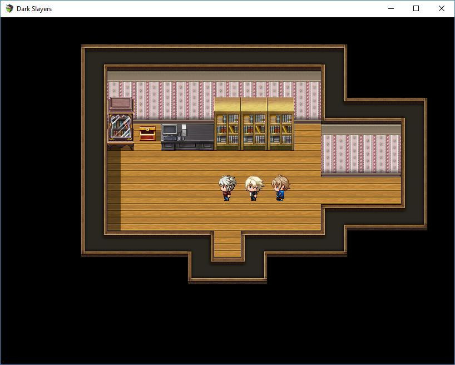The image size is (455, 365).
Task: Select the brown-haired character in blue outfit
Action: coord(280,188)
